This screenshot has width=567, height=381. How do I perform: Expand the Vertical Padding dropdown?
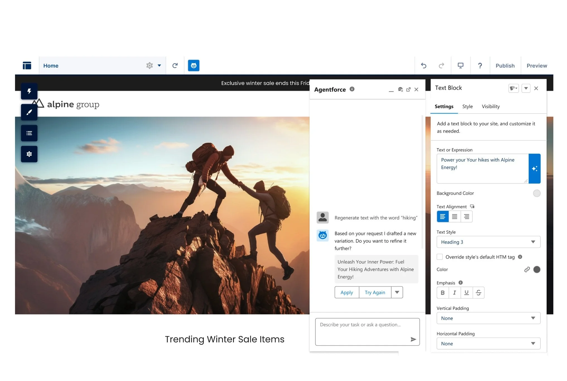click(488, 318)
